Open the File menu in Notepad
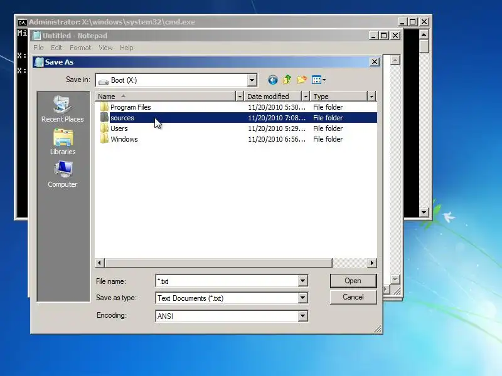 38,48
